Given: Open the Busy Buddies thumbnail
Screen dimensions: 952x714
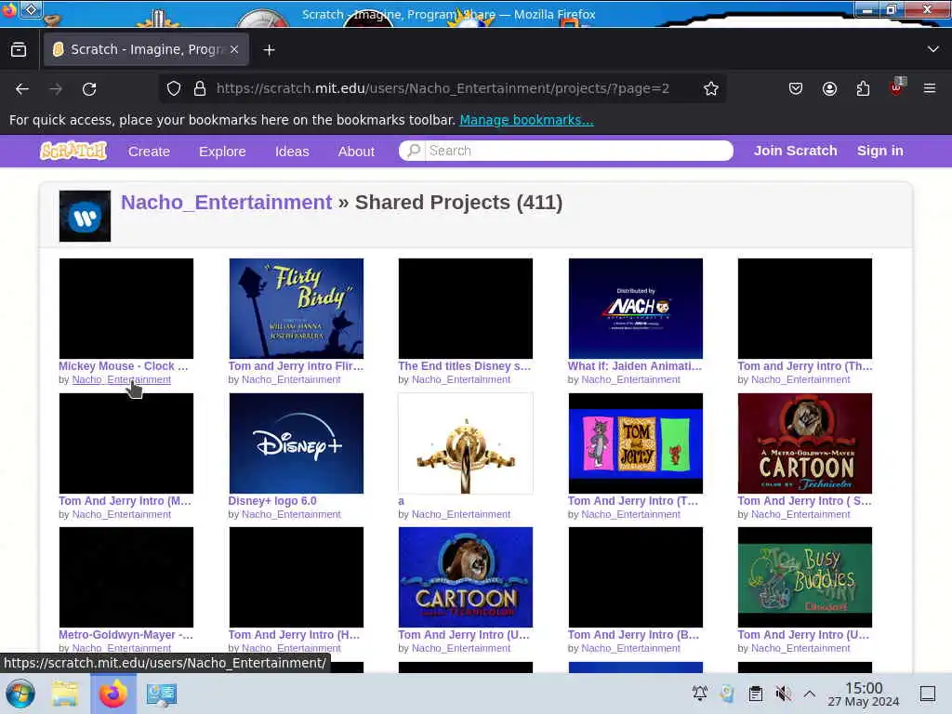Looking at the screenshot, I should tap(805, 576).
